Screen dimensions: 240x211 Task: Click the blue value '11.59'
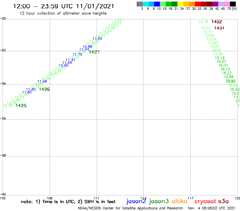(97, 39)
